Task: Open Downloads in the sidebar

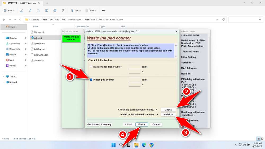Action: point(14,43)
